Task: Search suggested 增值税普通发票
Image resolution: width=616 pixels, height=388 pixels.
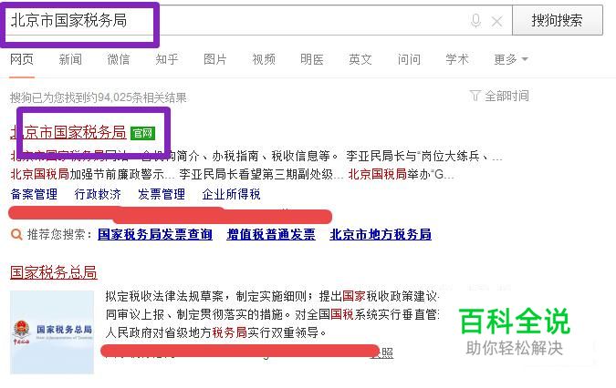Action: pyautogui.click(x=271, y=234)
